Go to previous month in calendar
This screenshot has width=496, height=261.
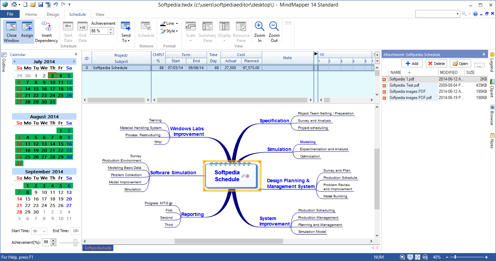[14, 62]
